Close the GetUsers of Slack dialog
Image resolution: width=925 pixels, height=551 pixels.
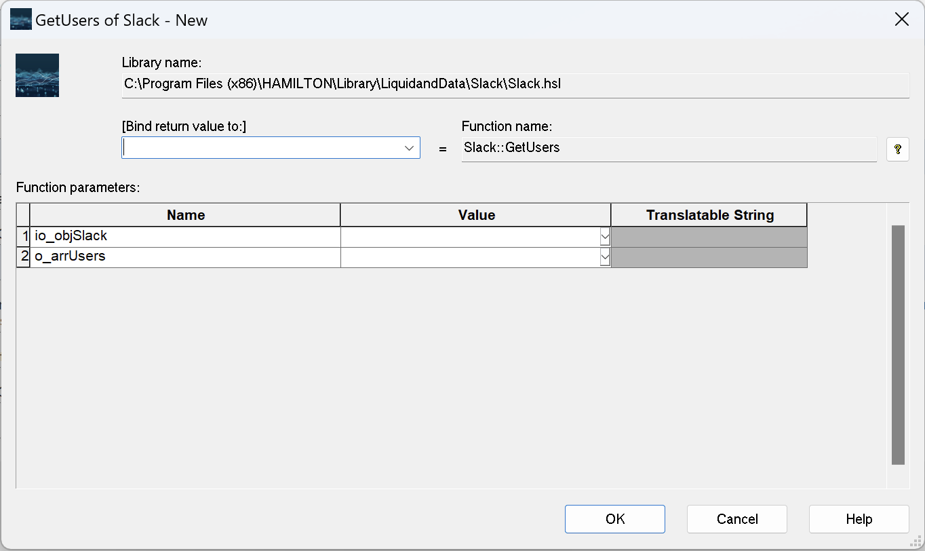point(902,20)
